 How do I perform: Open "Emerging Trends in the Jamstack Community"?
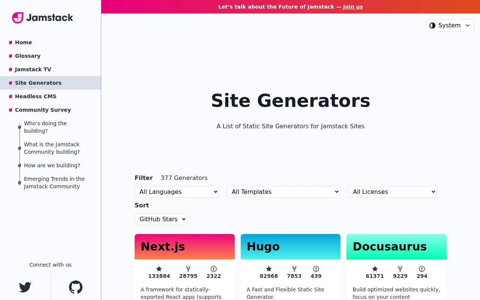click(54, 183)
